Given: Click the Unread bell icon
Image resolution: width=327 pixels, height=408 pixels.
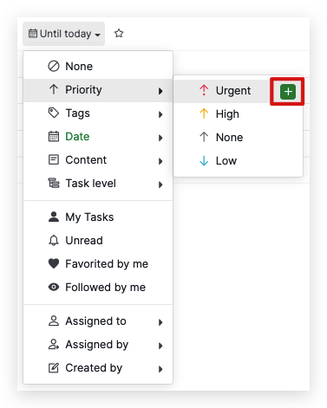Looking at the screenshot, I should [x=54, y=240].
